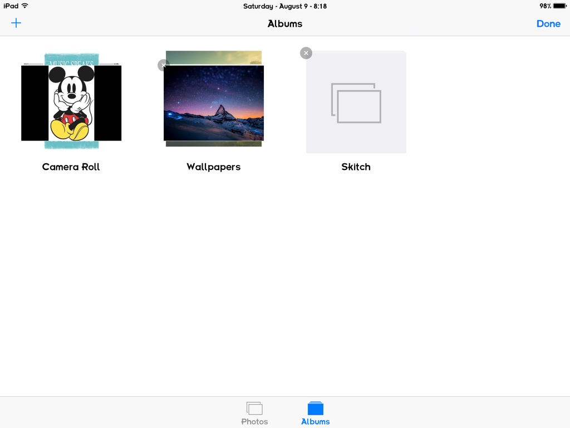
Task: Tap the date and time in status bar
Action: (285, 6)
